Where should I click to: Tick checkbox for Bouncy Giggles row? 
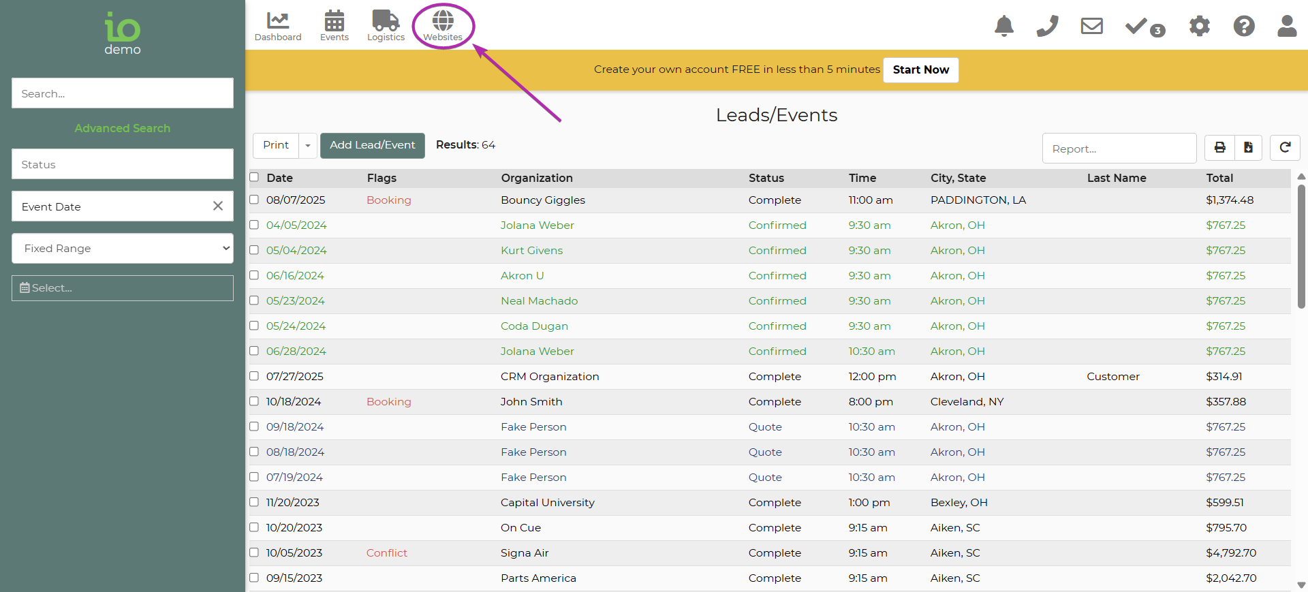pyautogui.click(x=254, y=200)
